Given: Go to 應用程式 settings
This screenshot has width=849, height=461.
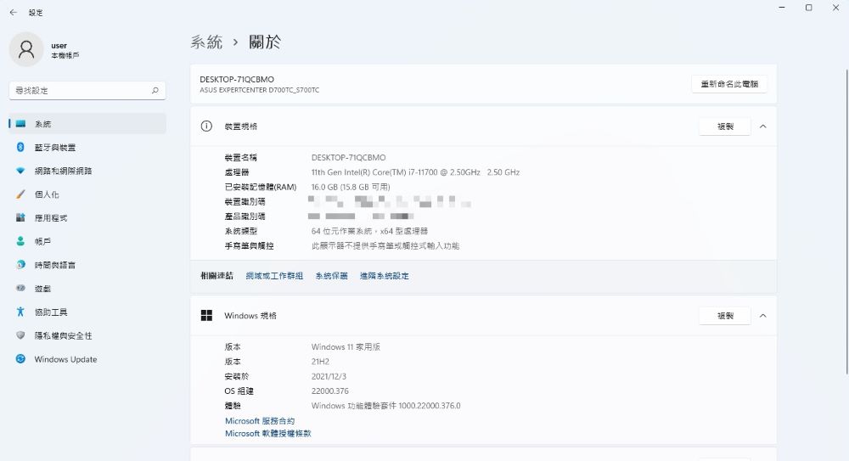Looking at the screenshot, I should [x=87, y=218].
